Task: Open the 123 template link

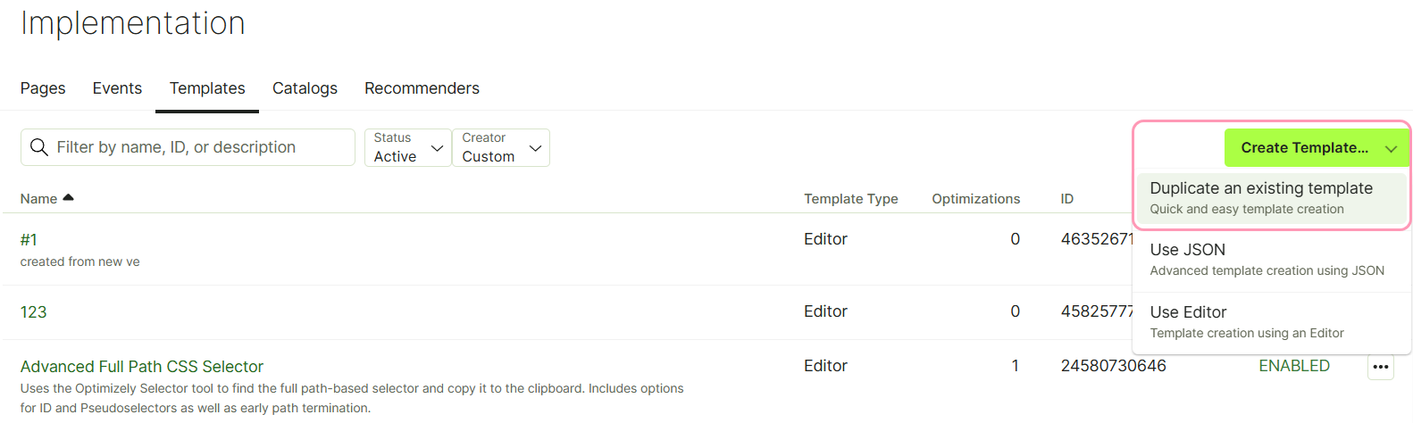Action: point(34,312)
